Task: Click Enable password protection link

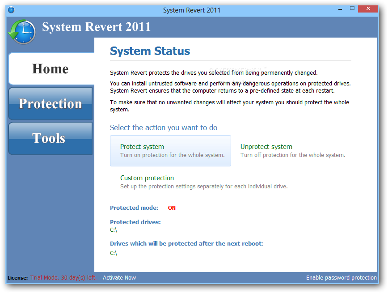Action: click(x=341, y=278)
